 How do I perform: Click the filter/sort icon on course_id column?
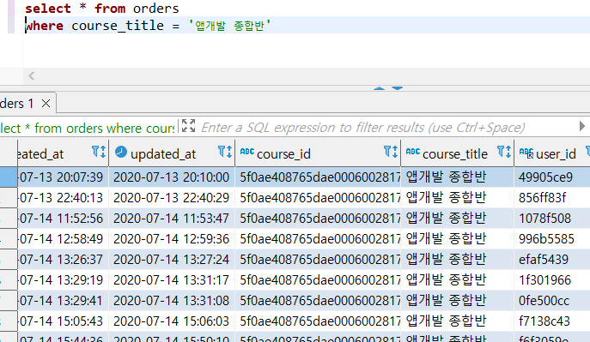(391, 152)
